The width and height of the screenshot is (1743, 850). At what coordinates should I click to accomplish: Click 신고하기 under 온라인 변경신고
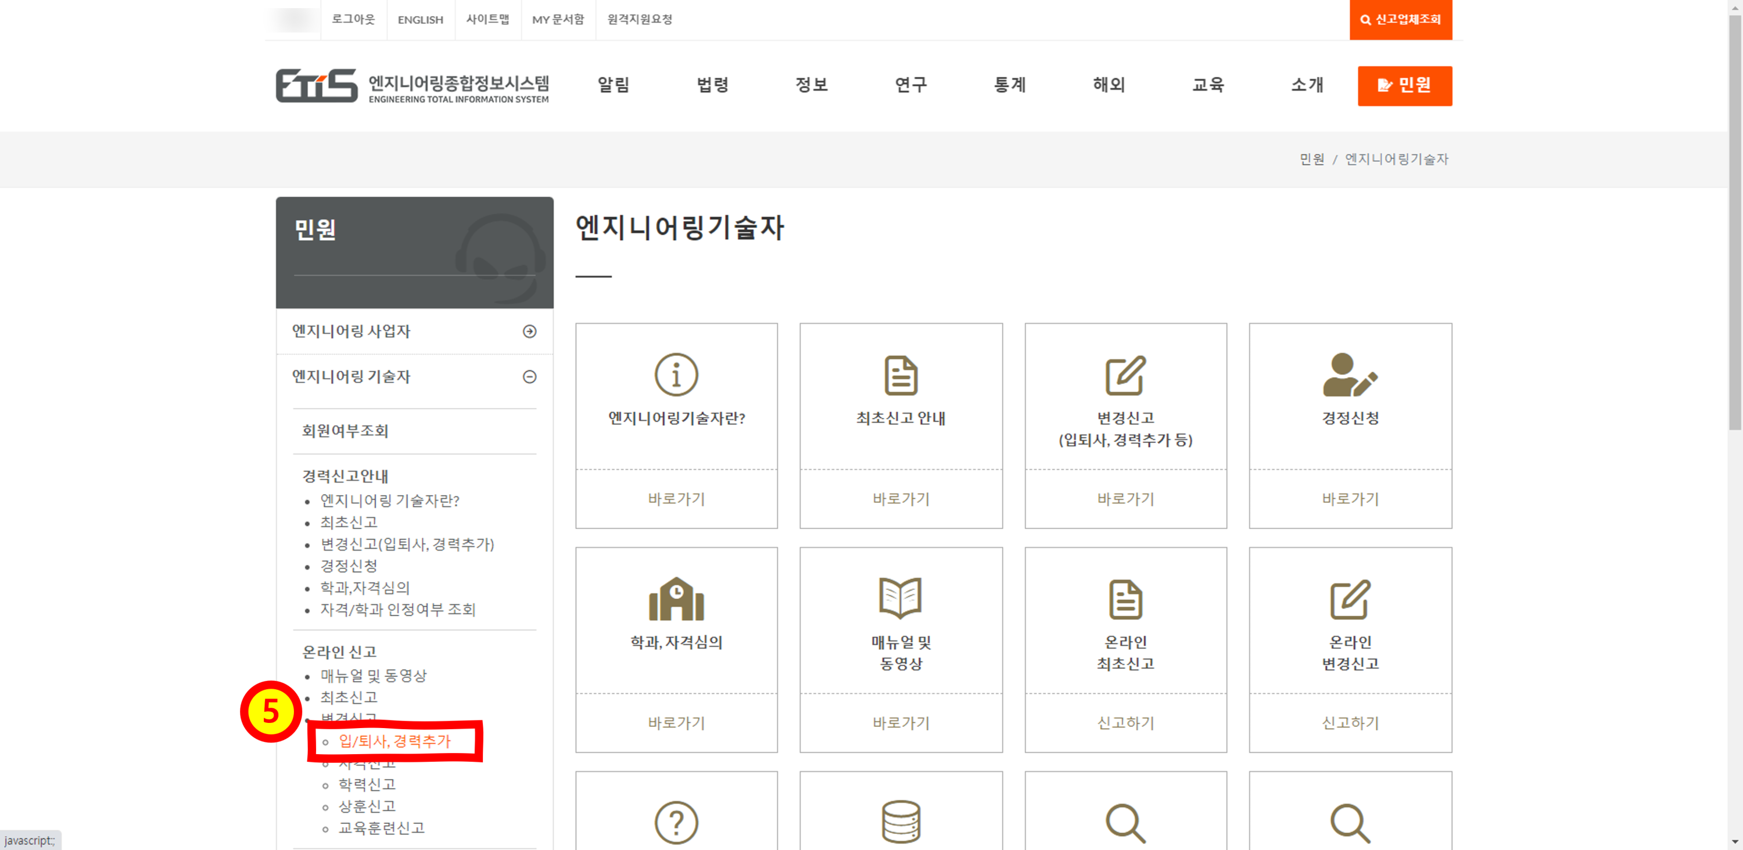click(1350, 723)
